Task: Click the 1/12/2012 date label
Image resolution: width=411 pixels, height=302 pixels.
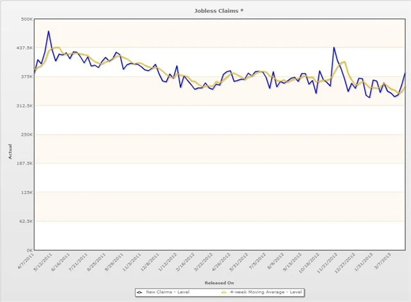Action: click(168, 262)
